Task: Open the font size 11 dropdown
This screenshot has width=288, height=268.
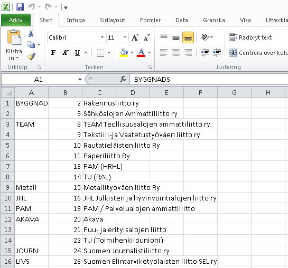Action: coord(125,37)
